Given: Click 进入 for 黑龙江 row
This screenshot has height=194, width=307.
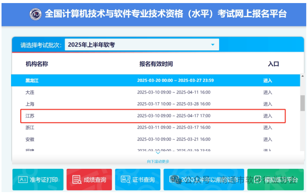Looking at the screenshot, I should (267, 81).
